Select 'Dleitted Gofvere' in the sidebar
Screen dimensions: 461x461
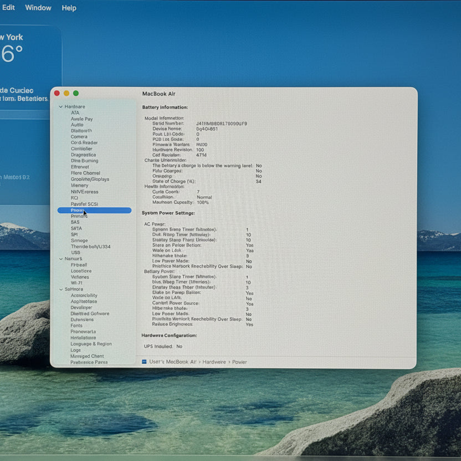(x=90, y=314)
